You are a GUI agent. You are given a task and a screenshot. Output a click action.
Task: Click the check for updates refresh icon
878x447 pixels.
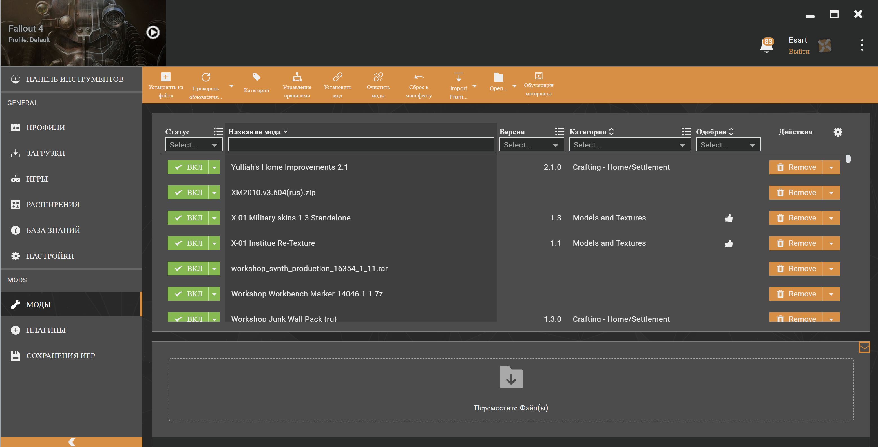pos(205,77)
